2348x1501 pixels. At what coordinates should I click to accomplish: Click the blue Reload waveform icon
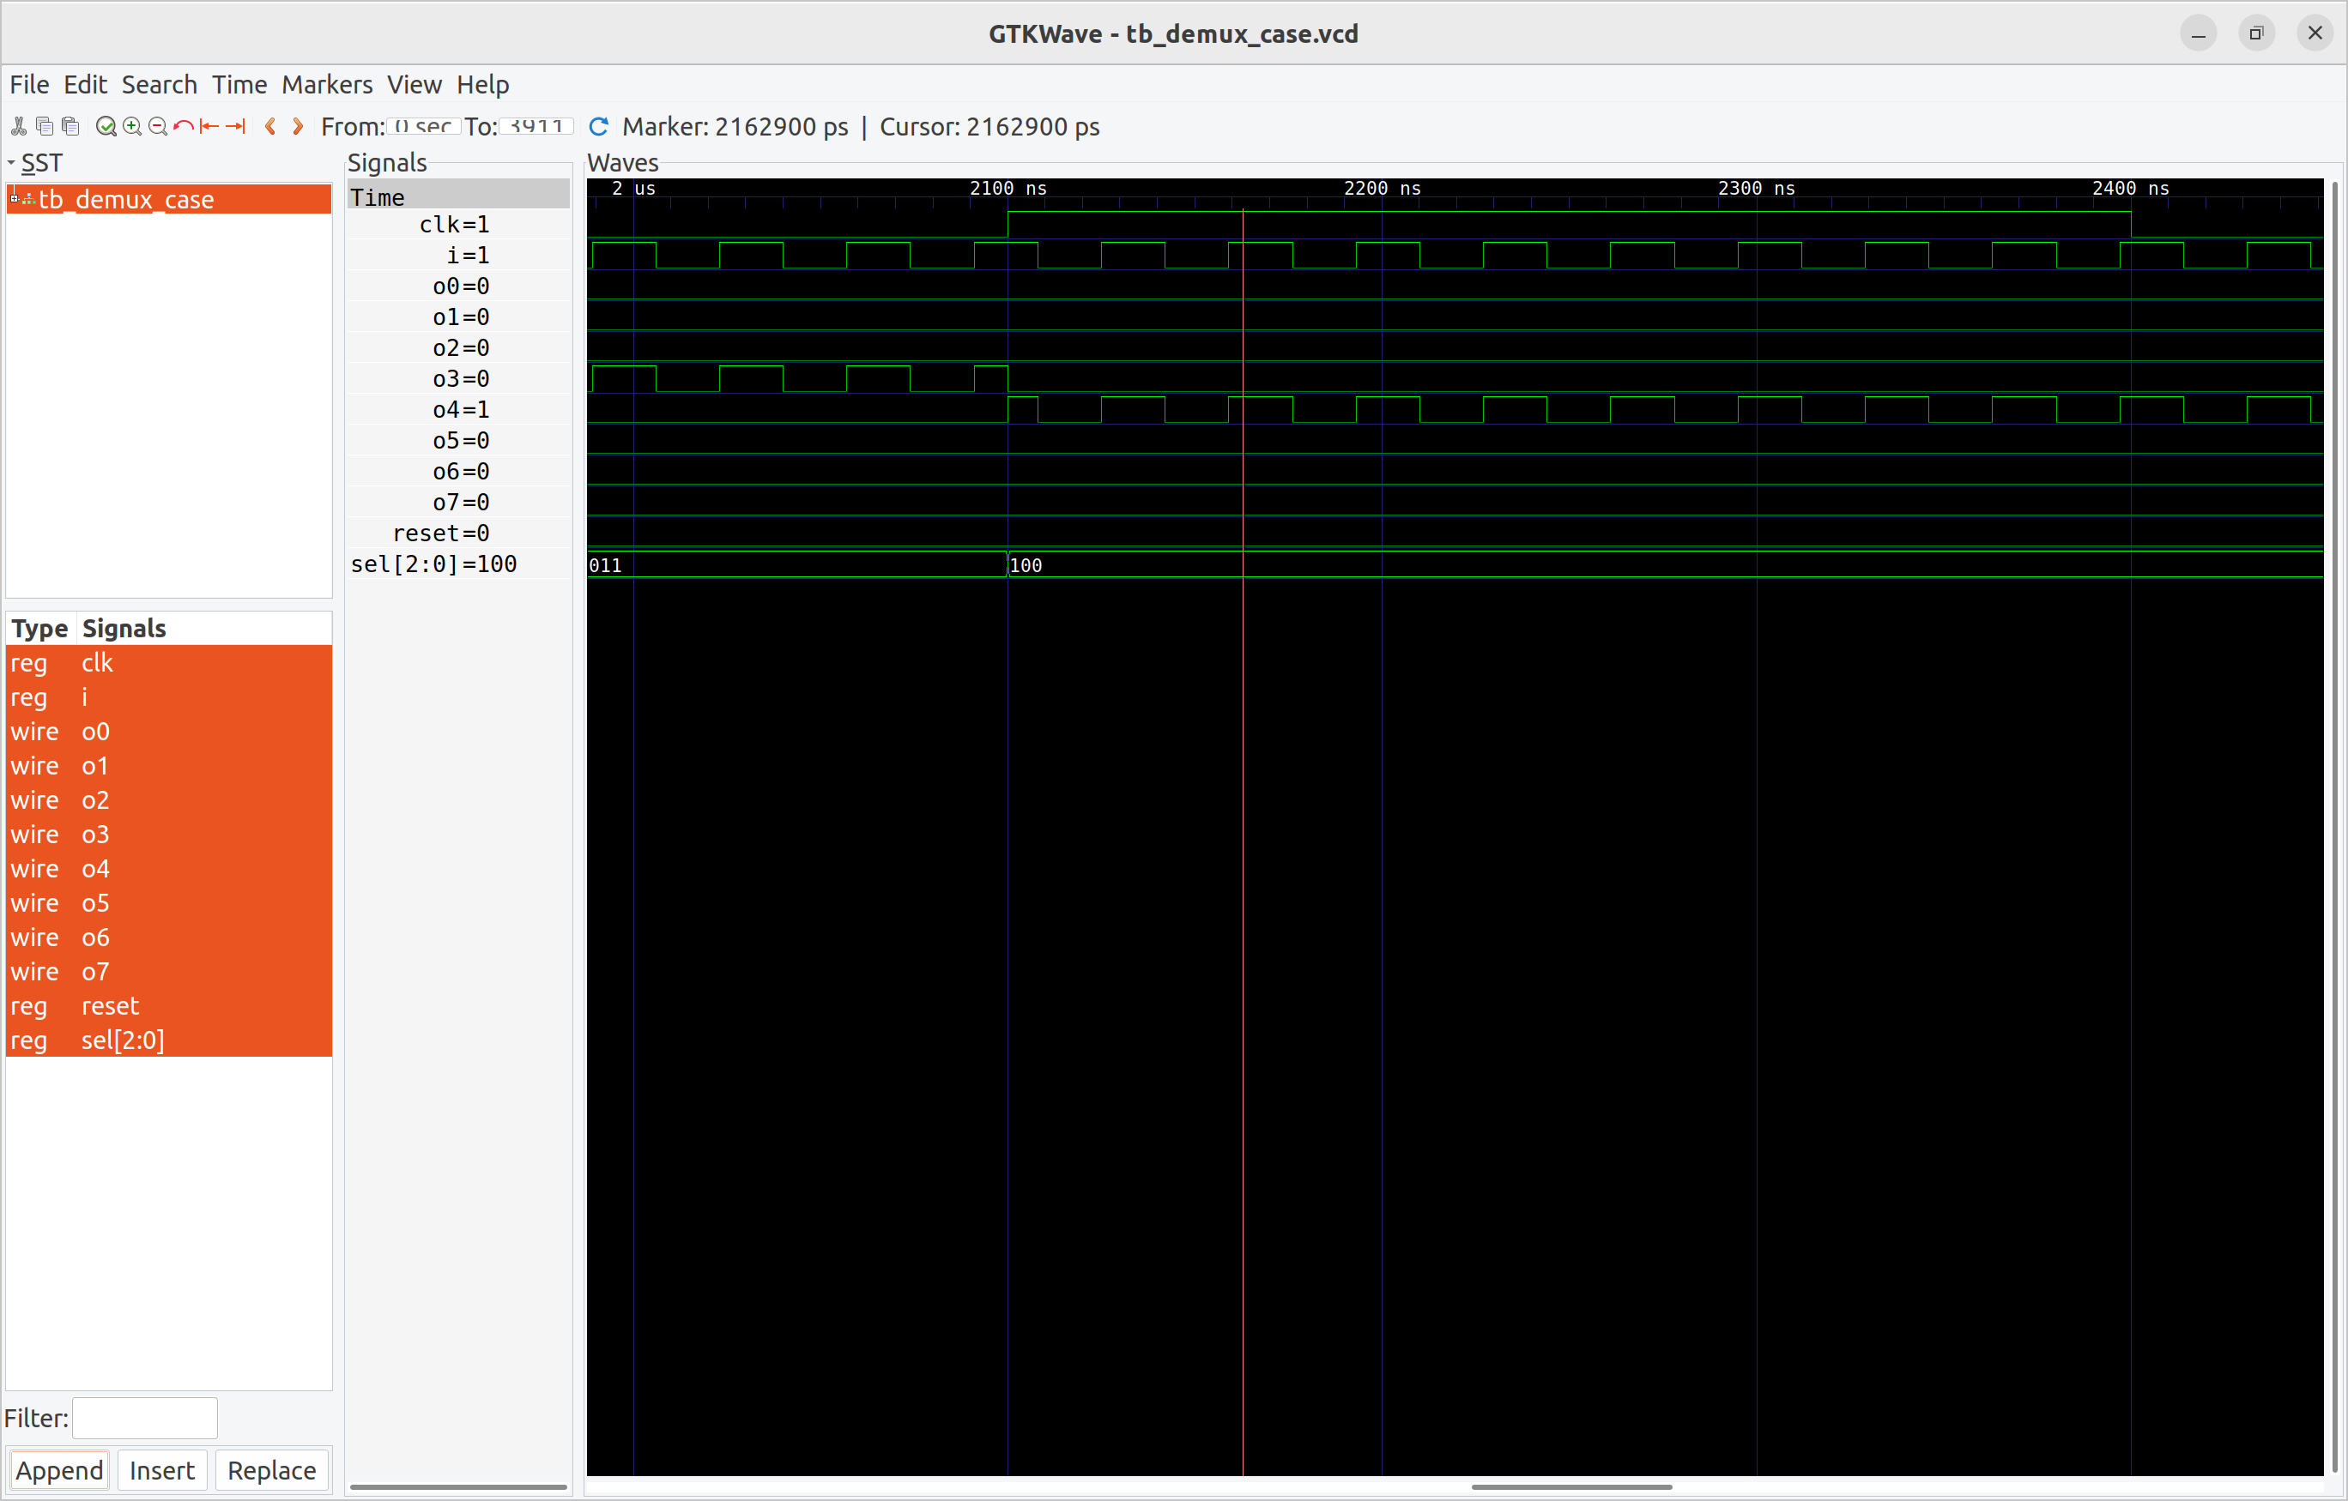[x=599, y=127]
